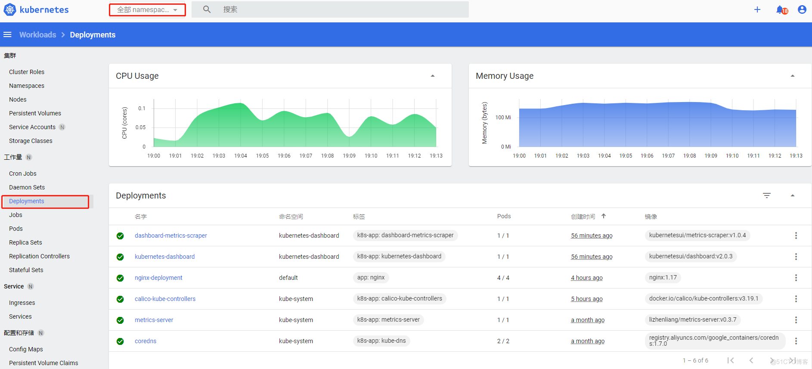The height and width of the screenshot is (369, 812).
Task: Open Jobs in sidebar
Action: (15, 215)
